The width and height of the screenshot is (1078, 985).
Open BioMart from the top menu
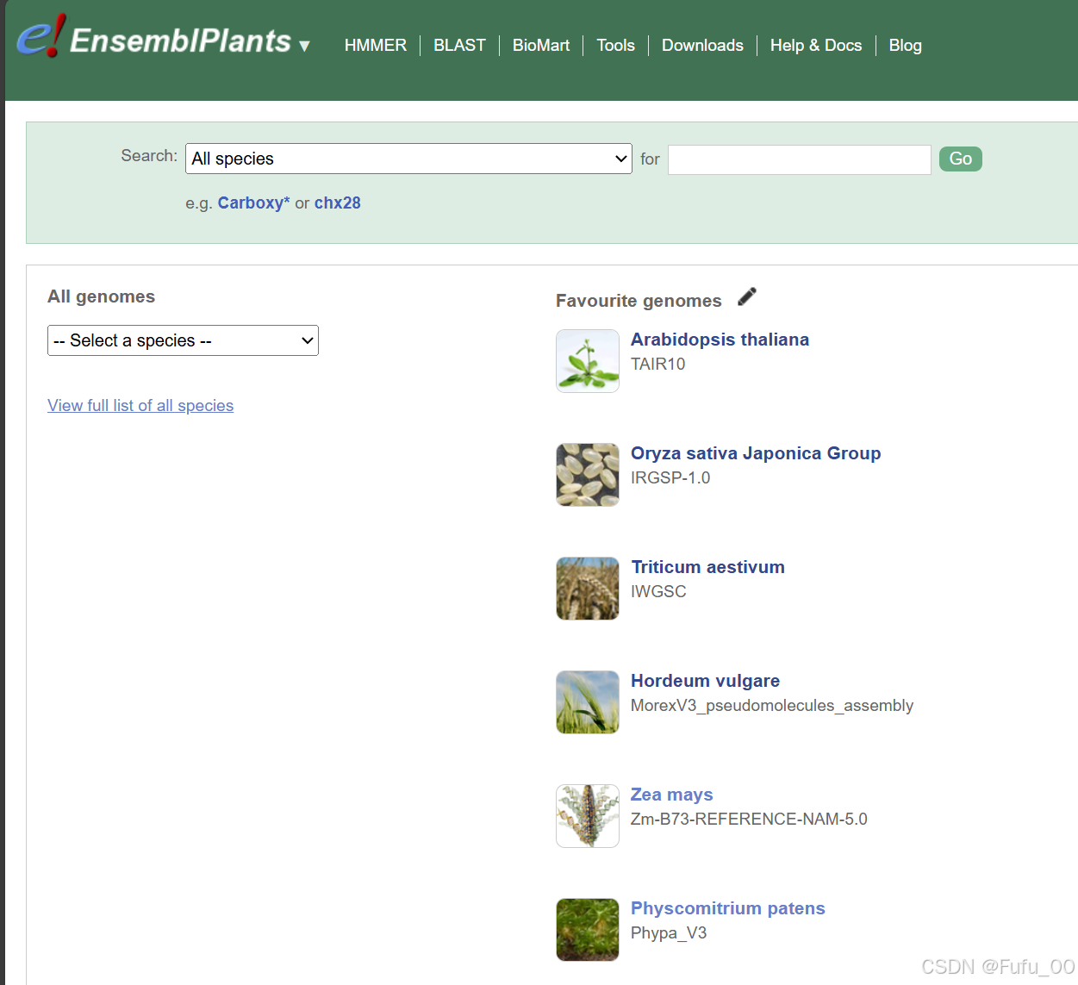click(x=540, y=45)
